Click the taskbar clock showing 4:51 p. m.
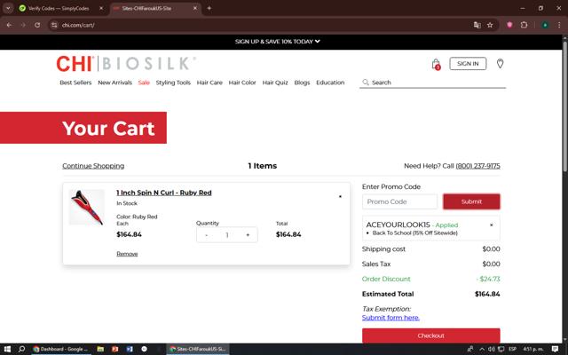Viewport: 568px width, 355px height. tap(533, 349)
